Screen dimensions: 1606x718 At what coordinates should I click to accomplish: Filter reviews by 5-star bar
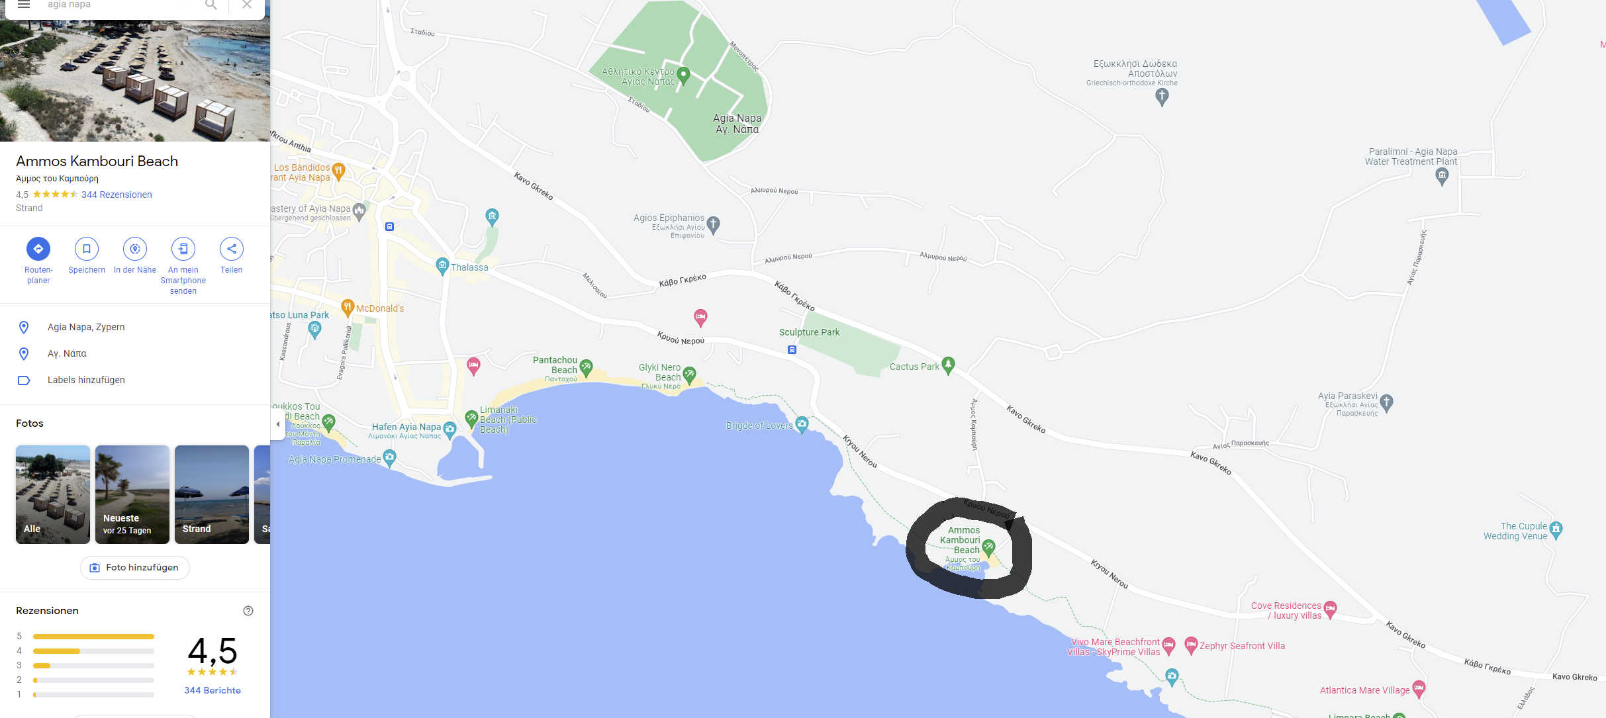point(93,637)
